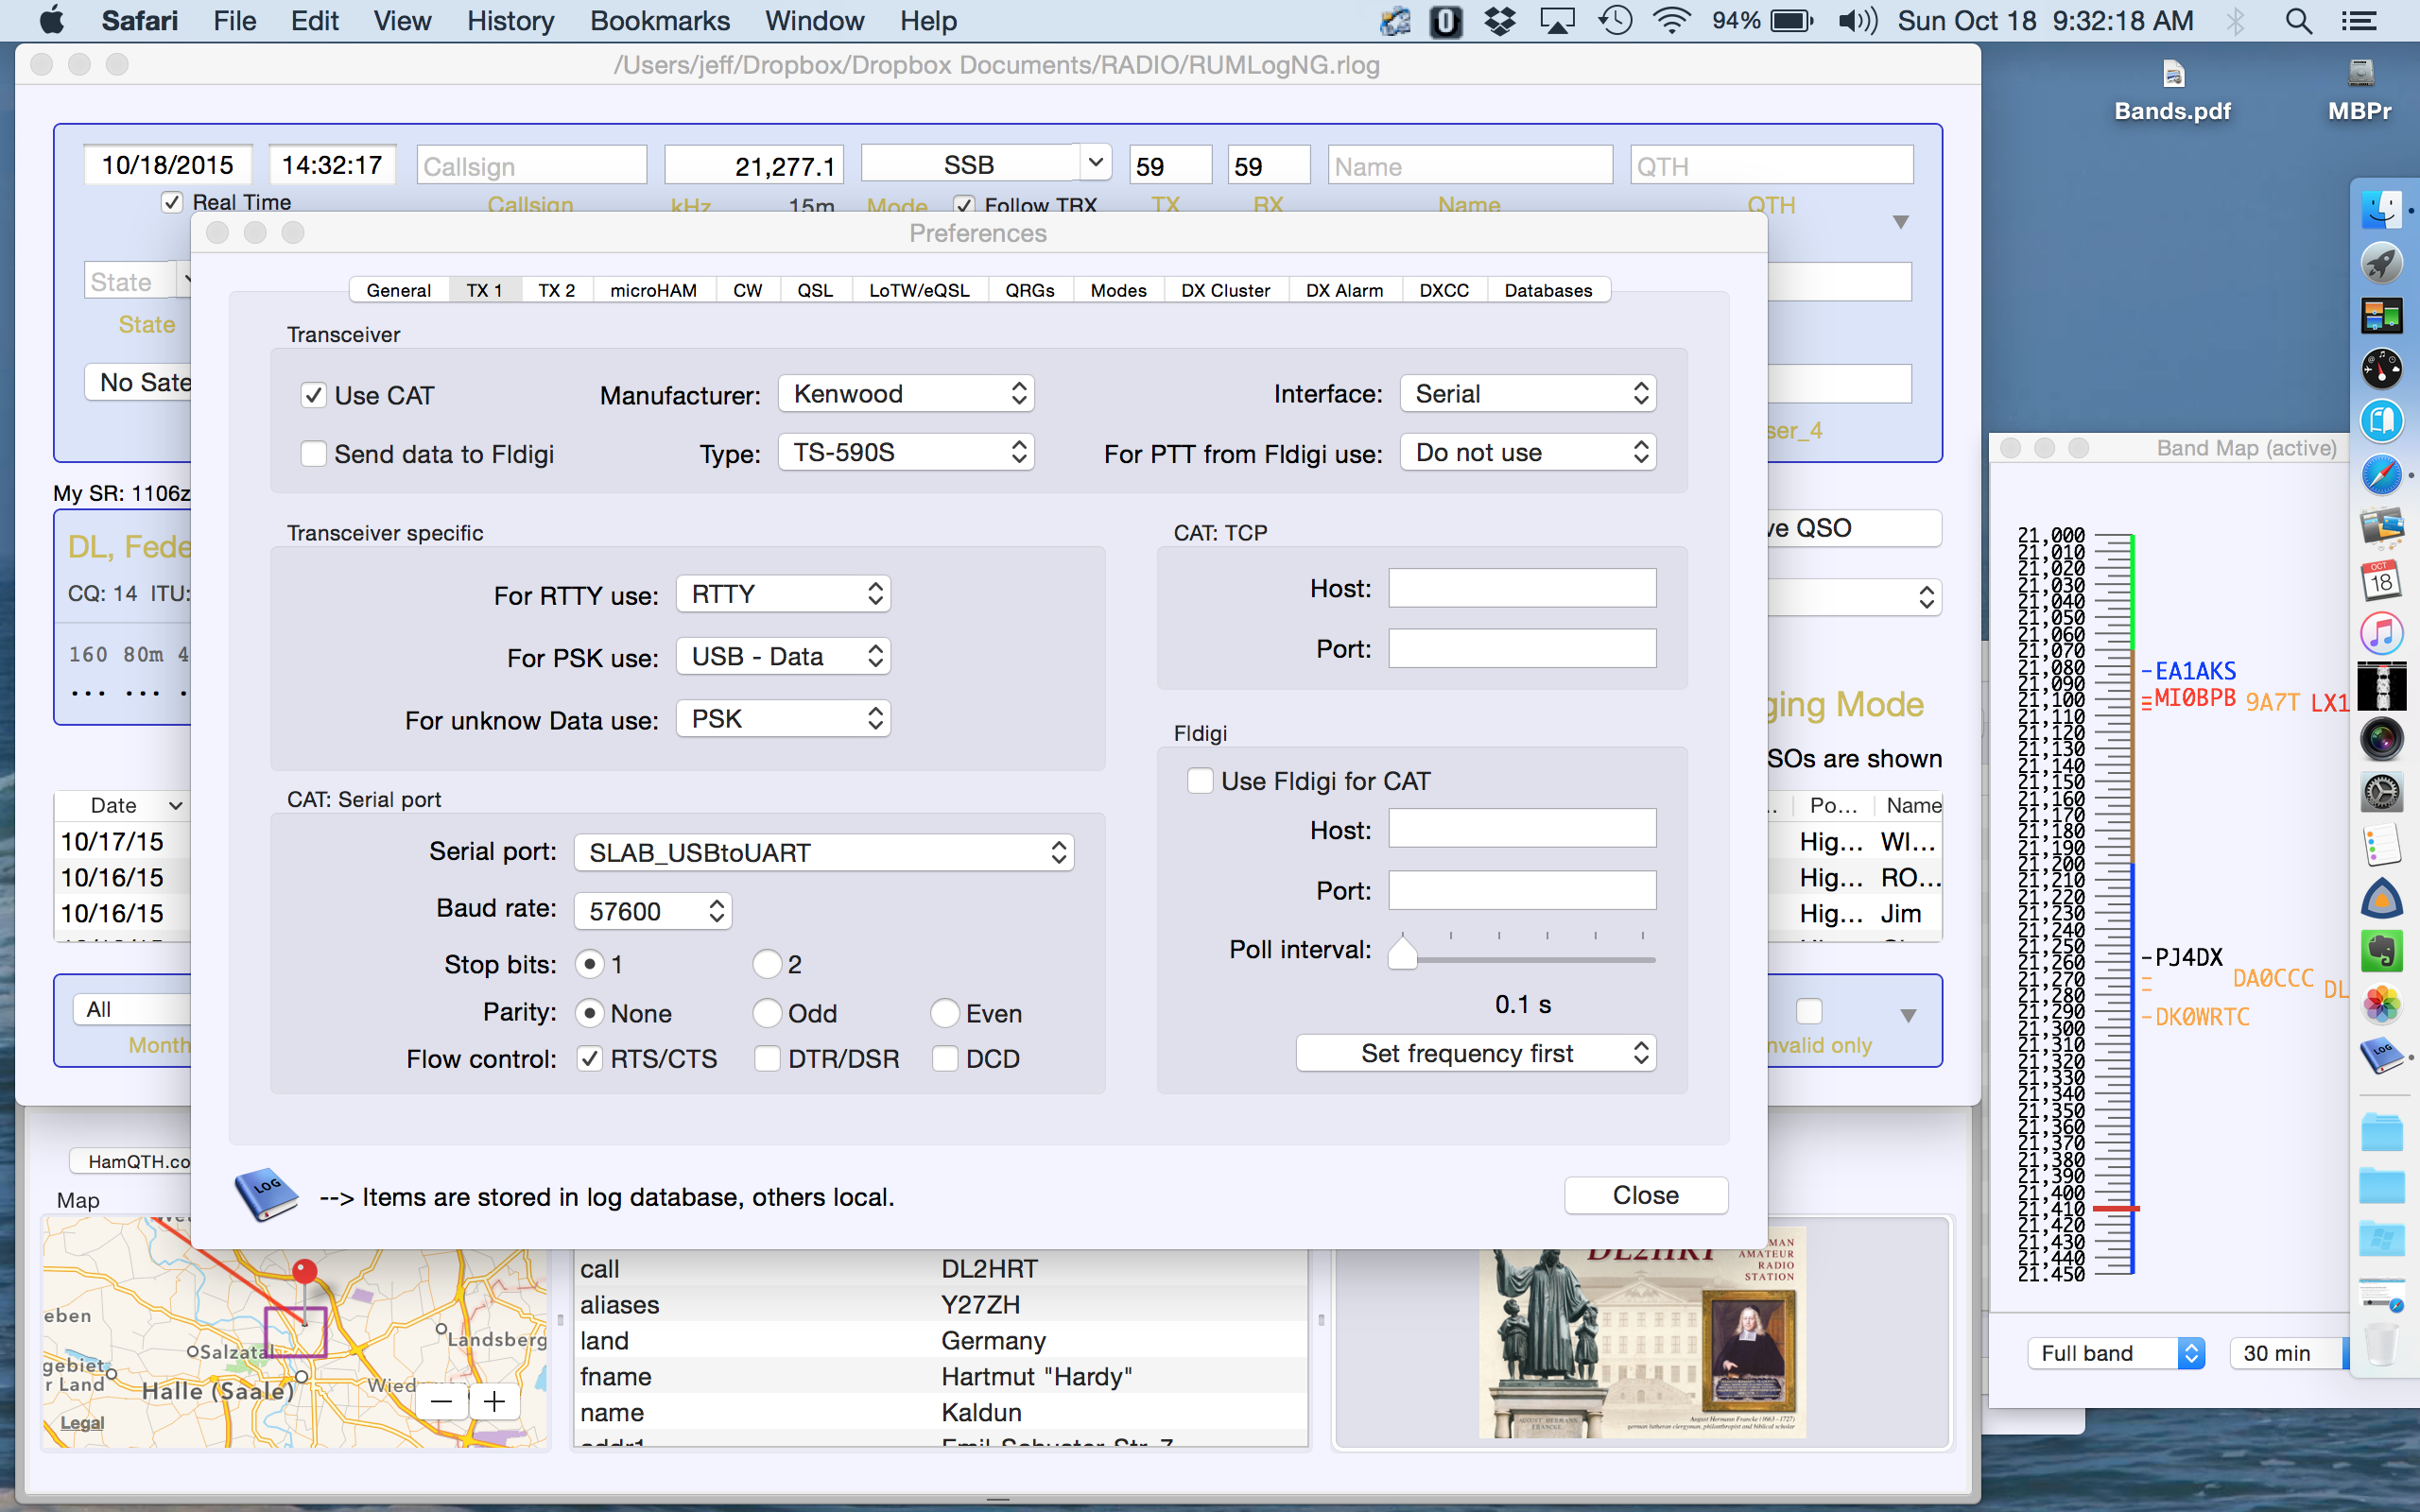Open Finder from the Dock
2420x1512 pixels.
coord(2381,211)
